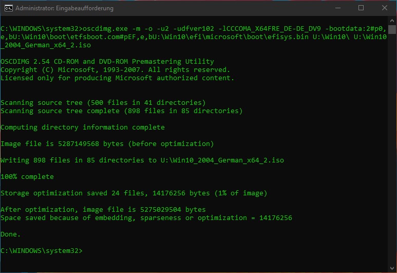The height and width of the screenshot is (273, 397).
Task: Click the '100% complete' line
Action: [27, 177]
